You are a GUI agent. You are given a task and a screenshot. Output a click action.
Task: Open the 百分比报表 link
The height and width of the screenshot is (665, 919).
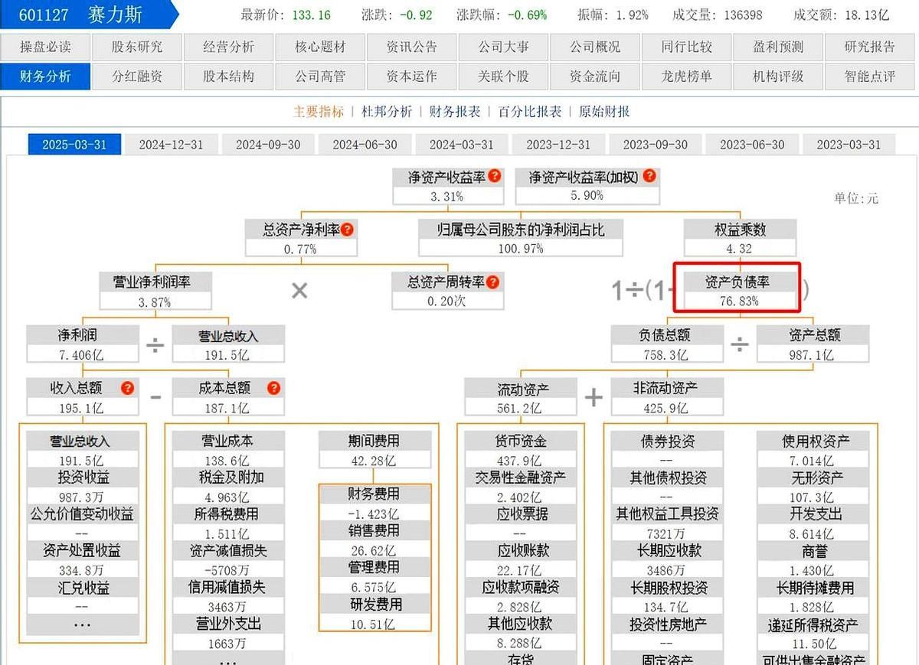pos(530,112)
